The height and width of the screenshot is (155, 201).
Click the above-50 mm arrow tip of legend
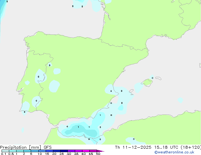tap(101, 151)
